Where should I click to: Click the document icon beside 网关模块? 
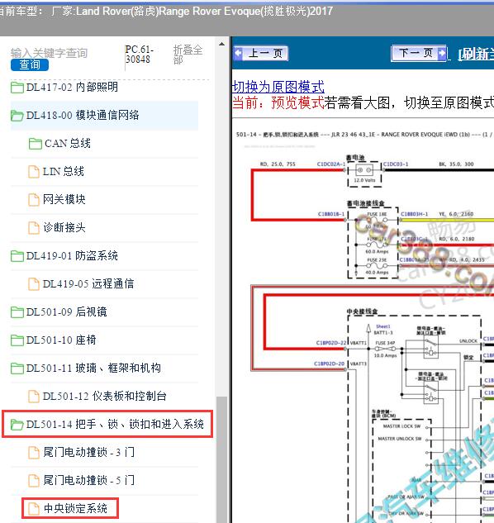click(33, 200)
